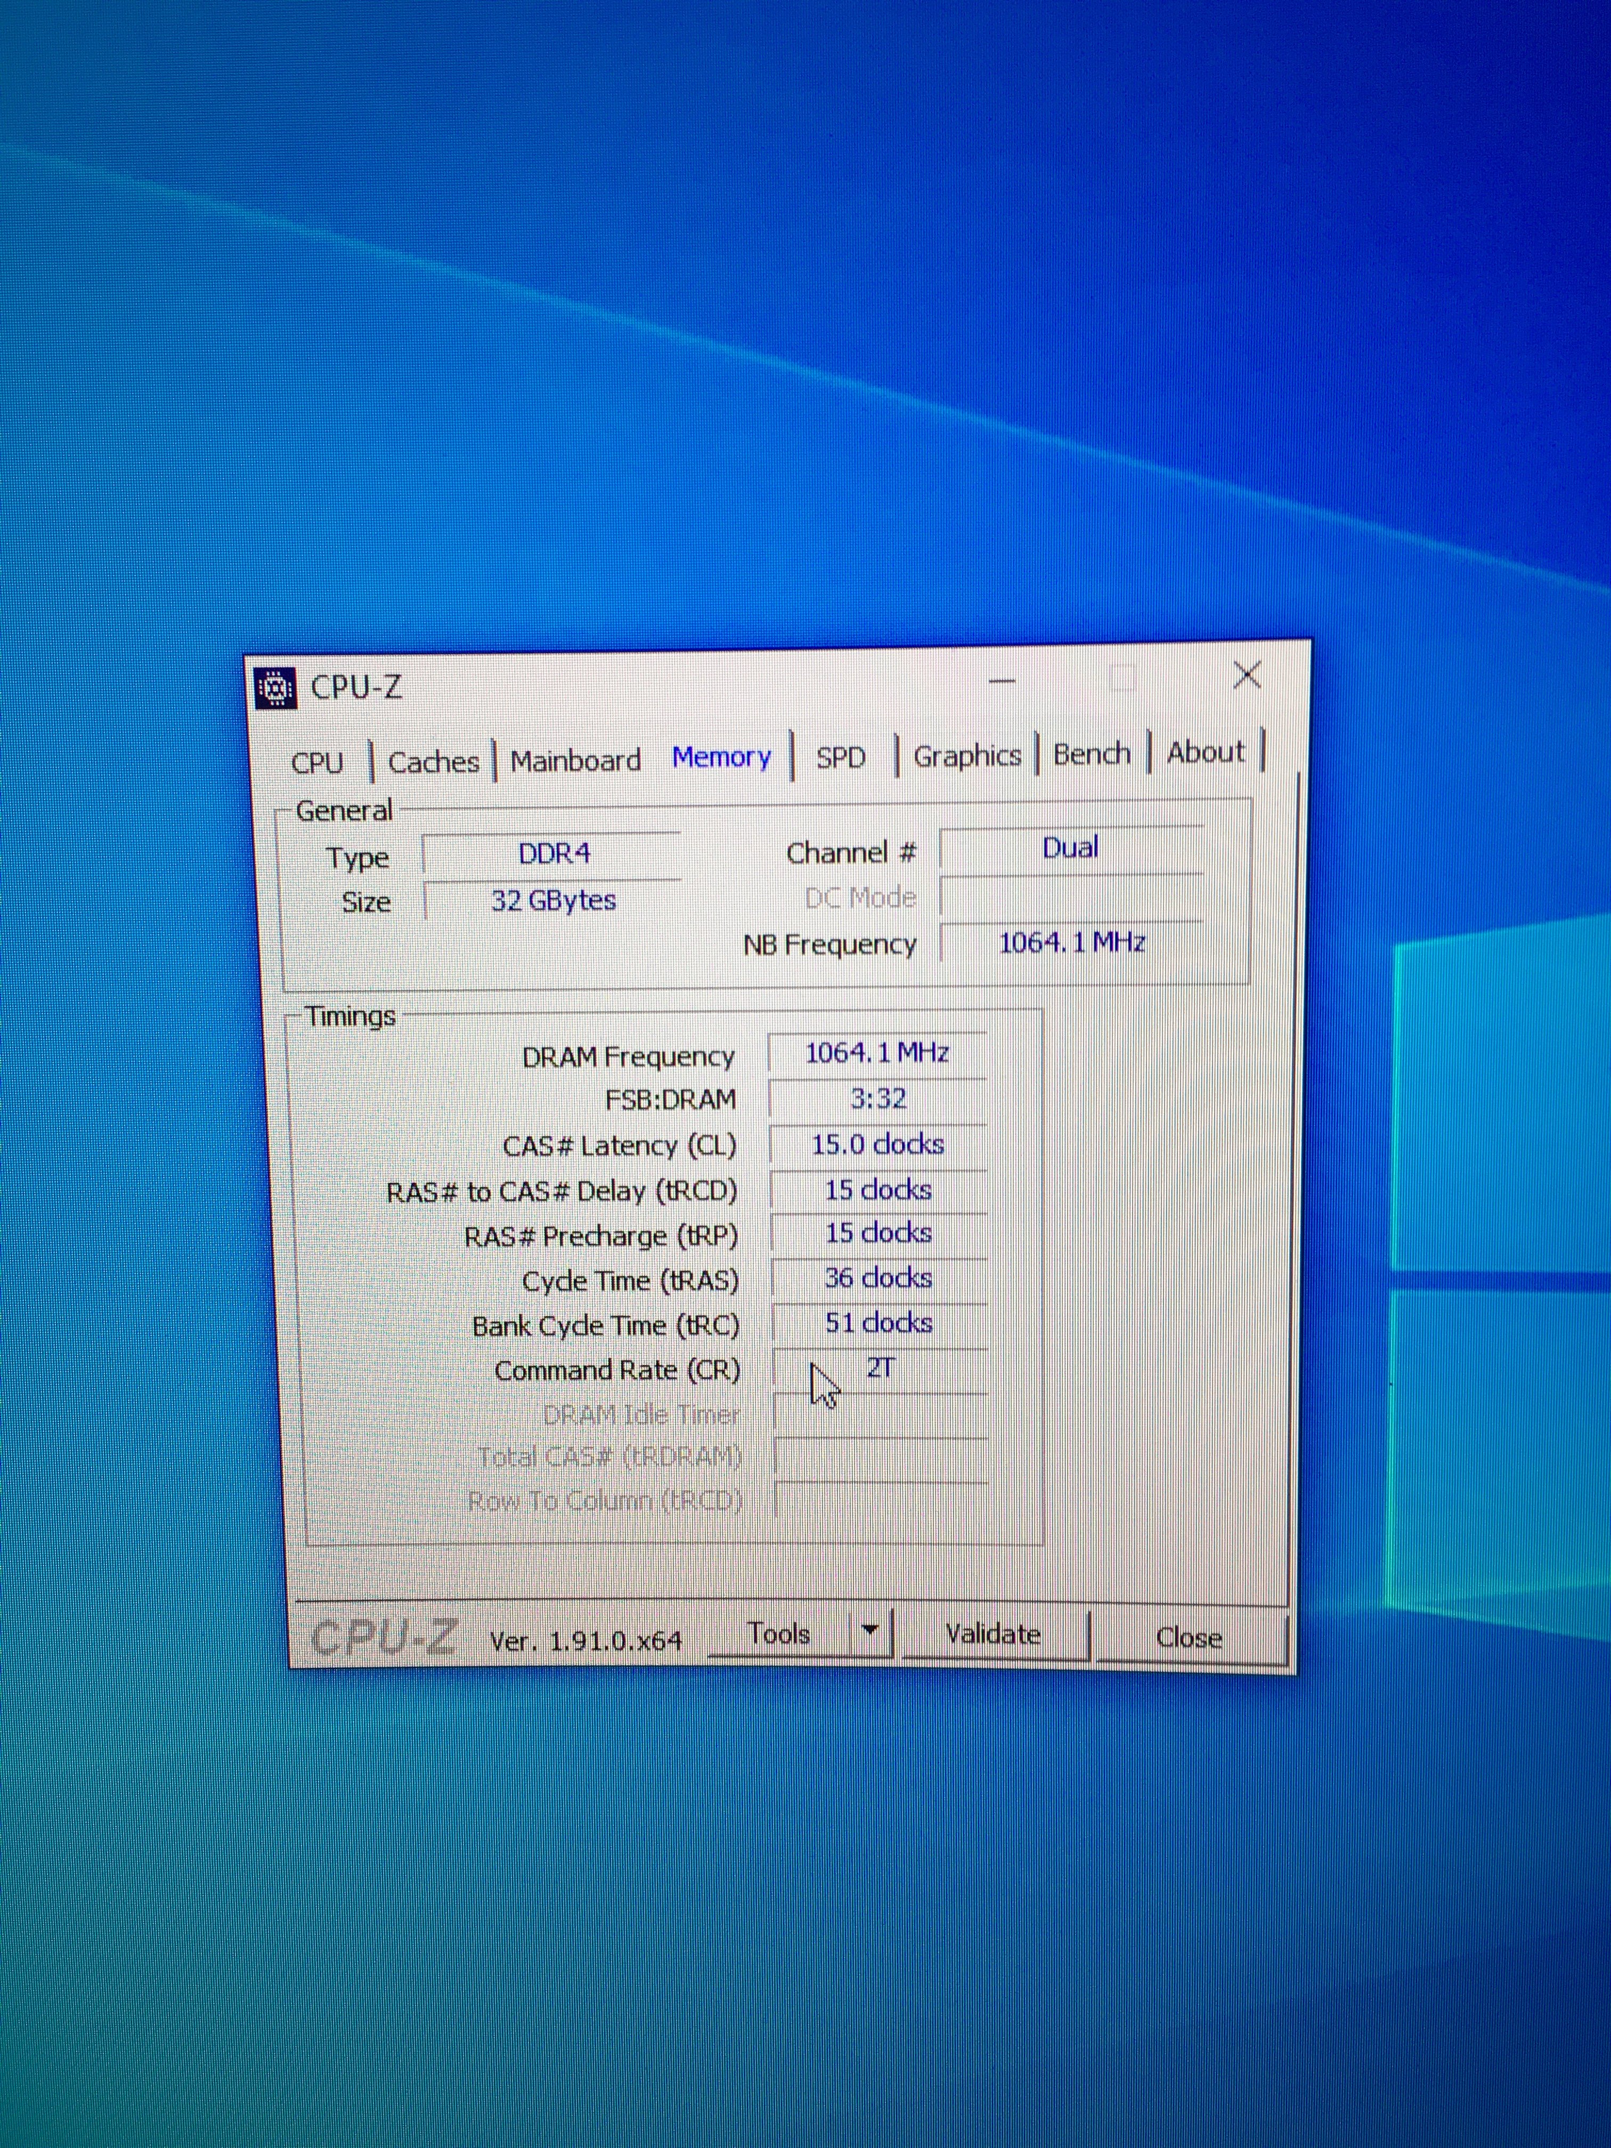Open the Graphics tab
Viewport: 1611px width, 2148px height.
(x=967, y=754)
